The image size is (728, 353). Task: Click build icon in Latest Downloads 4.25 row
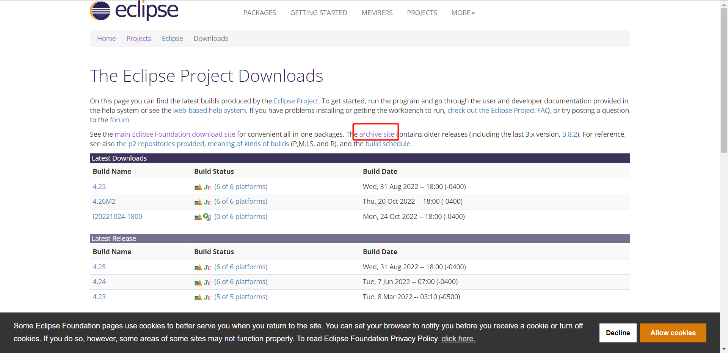coord(198,187)
